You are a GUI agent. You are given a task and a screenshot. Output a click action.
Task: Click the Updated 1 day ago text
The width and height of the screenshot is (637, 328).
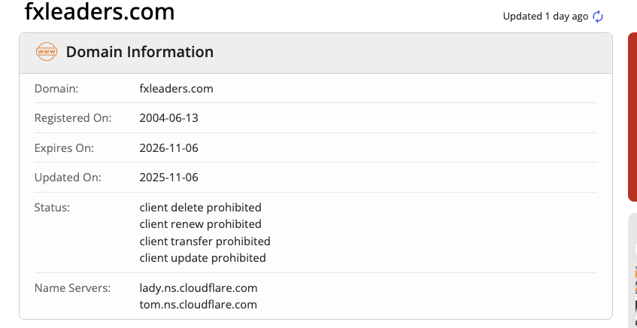coord(545,17)
